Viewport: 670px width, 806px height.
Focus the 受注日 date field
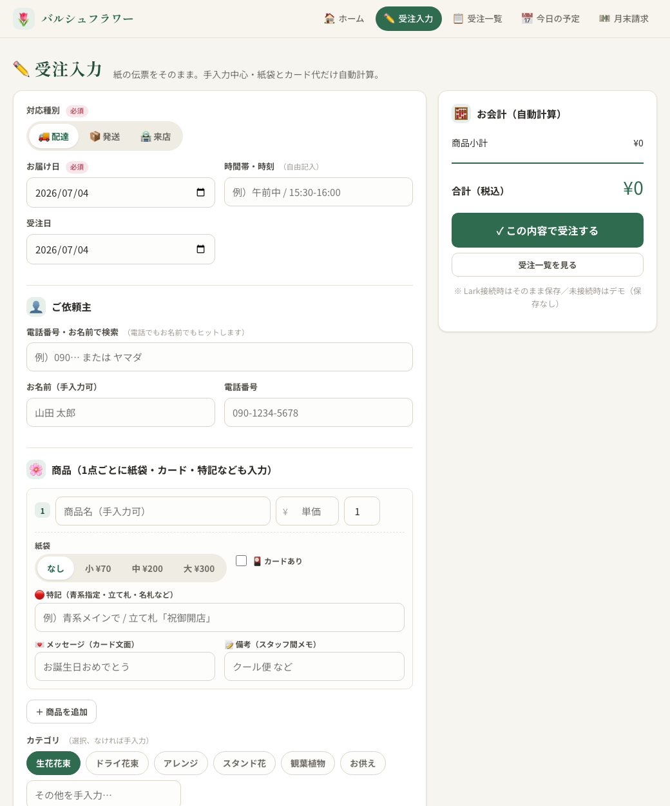(120, 250)
